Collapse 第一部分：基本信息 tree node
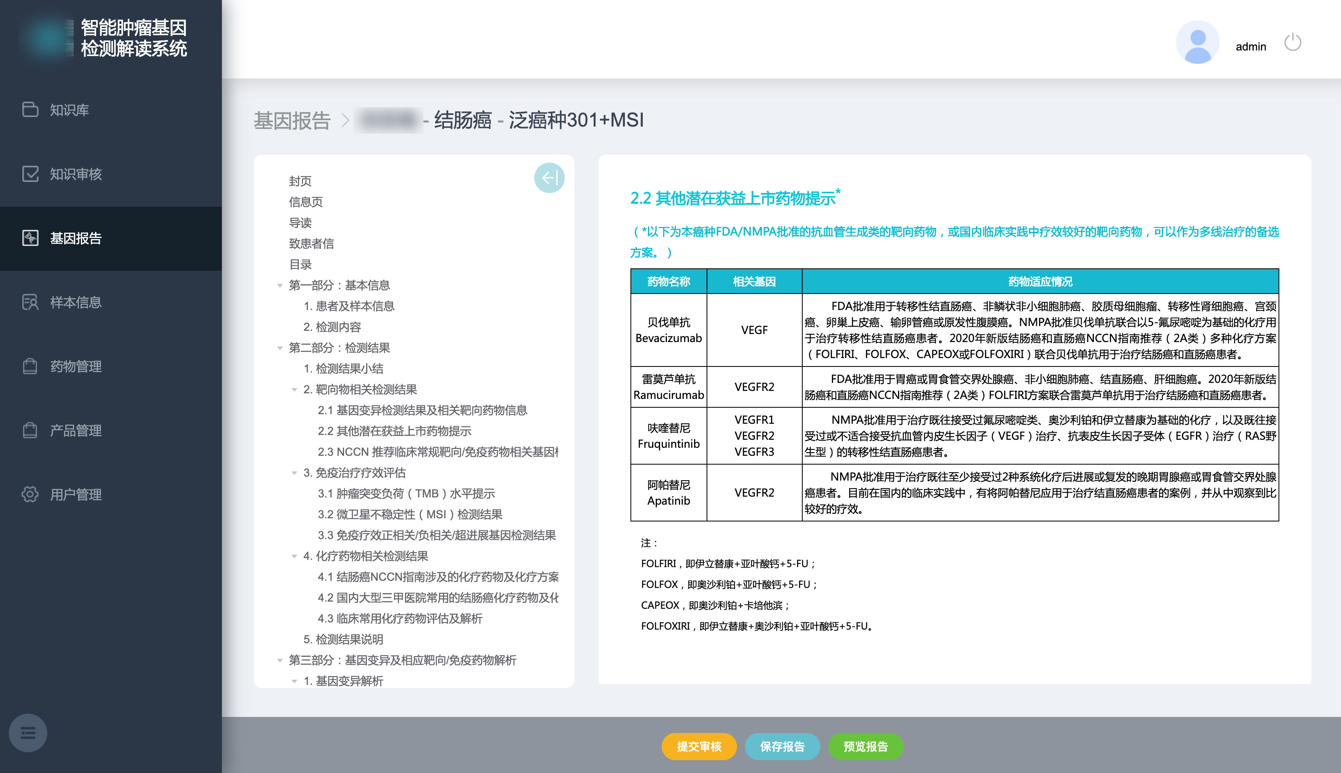 tap(280, 286)
